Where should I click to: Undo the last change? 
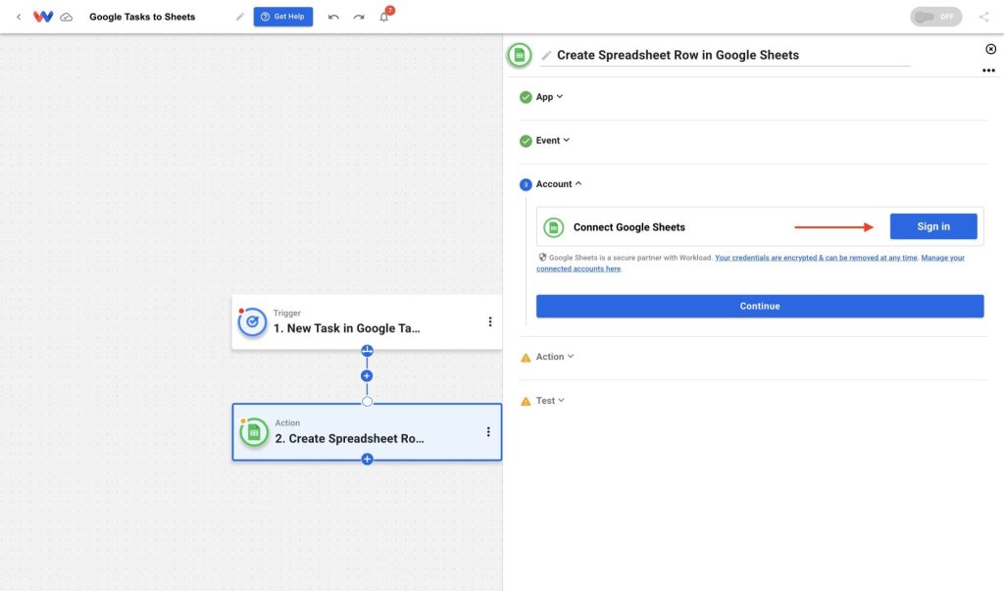(333, 17)
